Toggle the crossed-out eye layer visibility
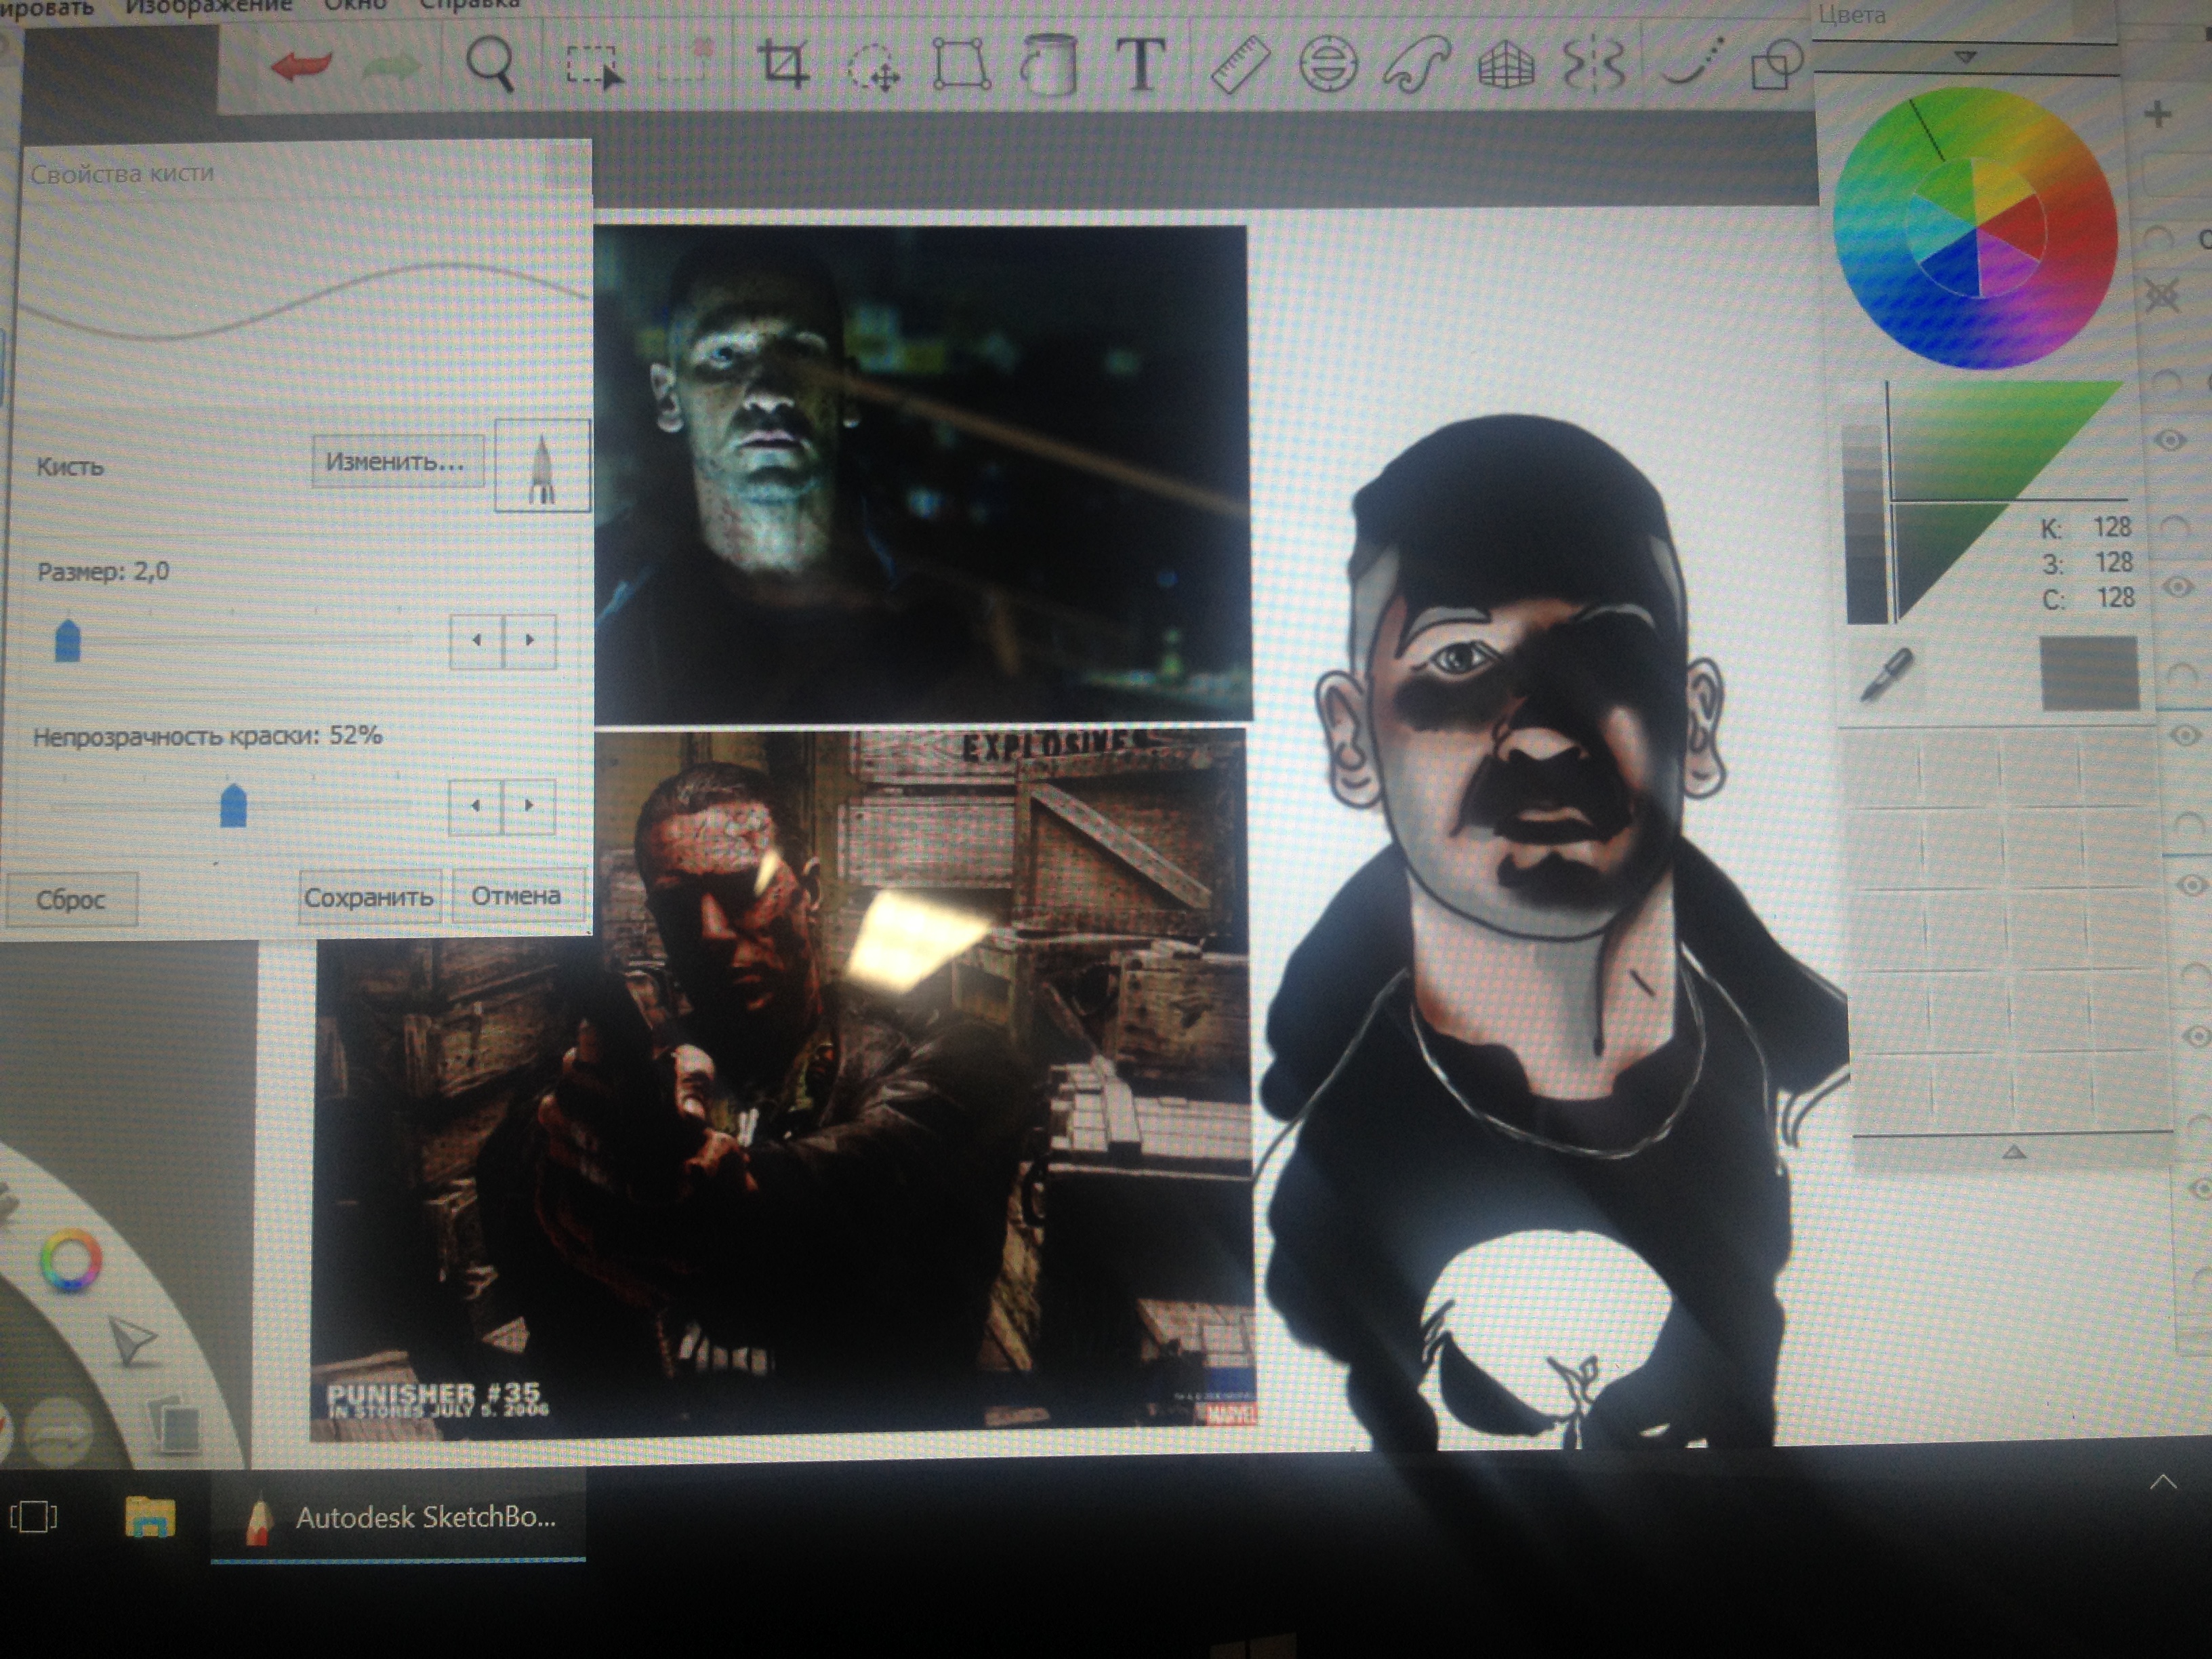 tap(2162, 295)
